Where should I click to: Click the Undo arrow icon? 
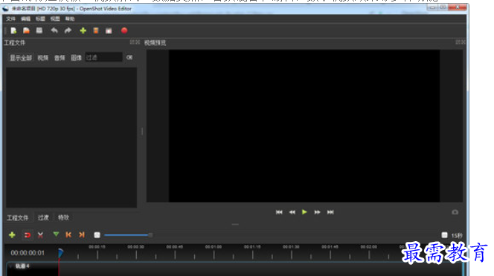pos(54,30)
